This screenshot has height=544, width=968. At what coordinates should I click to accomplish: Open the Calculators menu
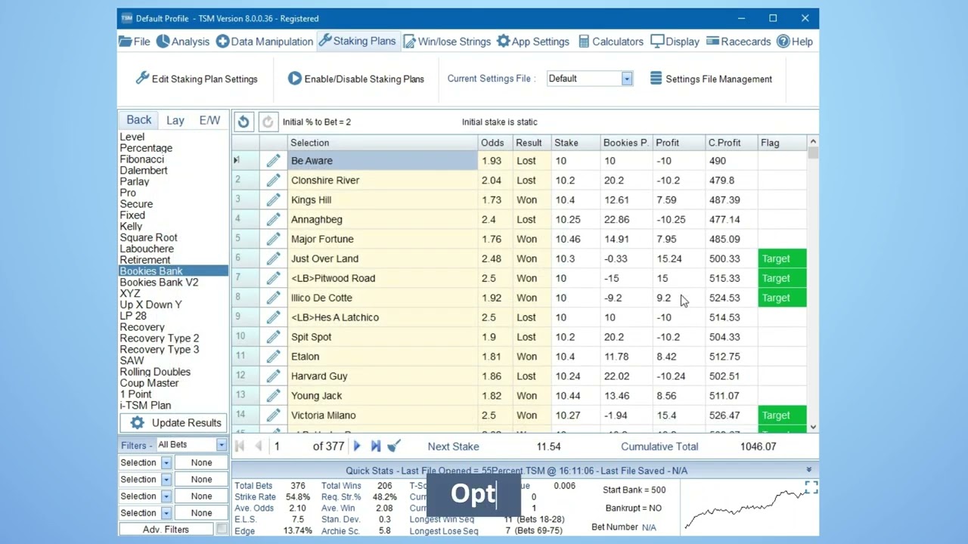click(610, 42)
